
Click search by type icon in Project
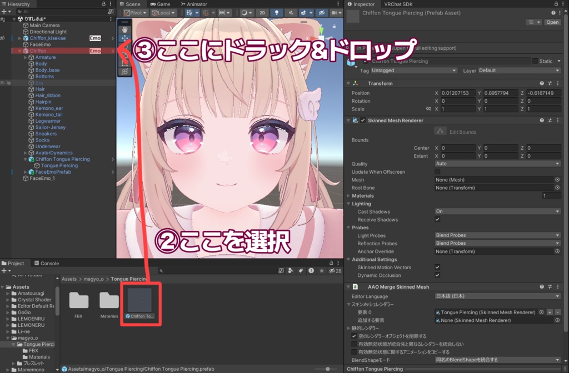(x=290, y=271)
